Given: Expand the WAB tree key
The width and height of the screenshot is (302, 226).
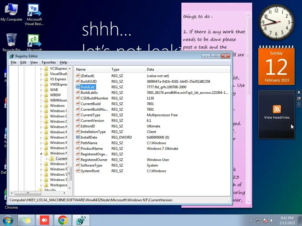Looking at the screenshot, I should 41,90.
